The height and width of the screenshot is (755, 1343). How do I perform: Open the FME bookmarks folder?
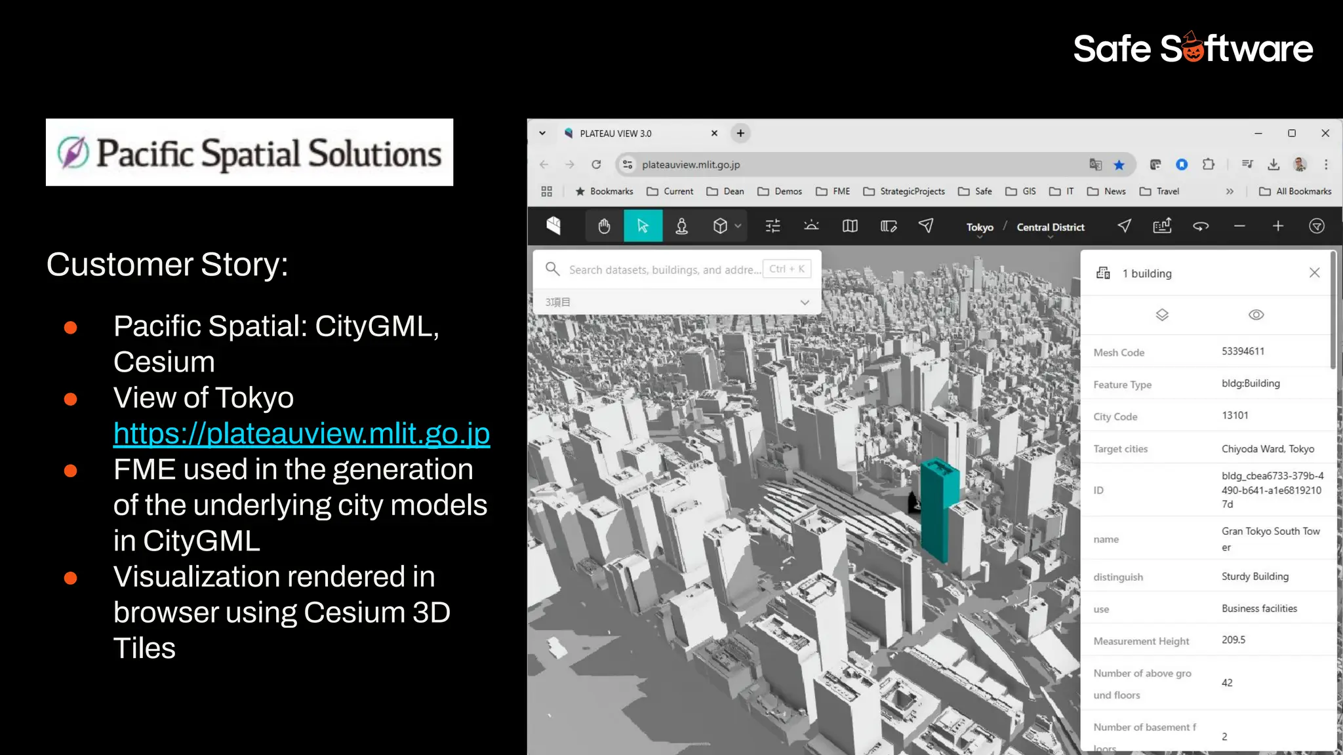click(833, 191)
